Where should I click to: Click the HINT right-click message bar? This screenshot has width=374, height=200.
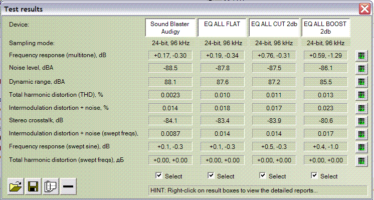coord(258,190)
